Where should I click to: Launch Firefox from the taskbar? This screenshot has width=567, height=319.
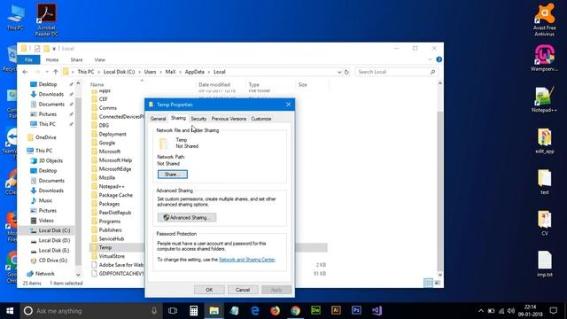coord(276,311)
